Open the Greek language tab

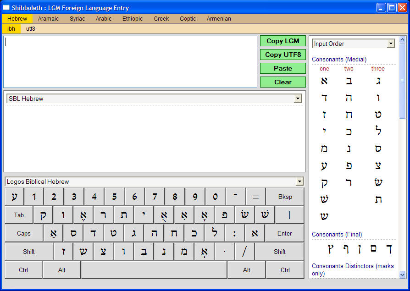pos(161,18)
